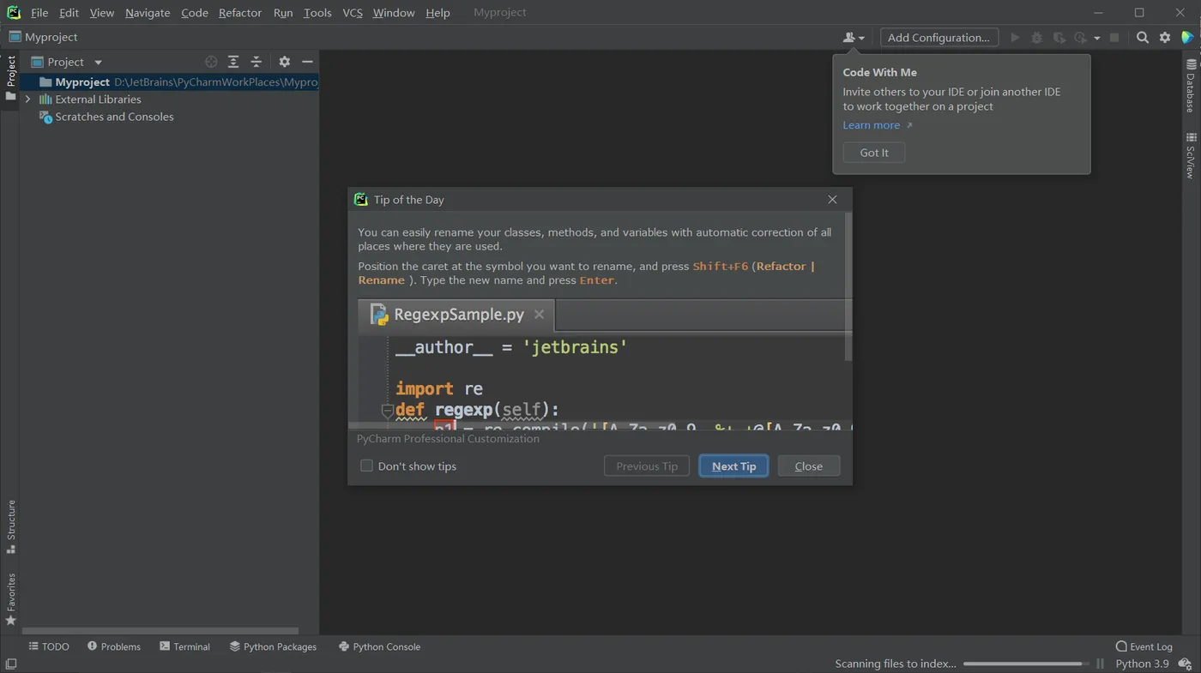Click Got It in Code With Me popup

pyautogui.click(x=874, y=153)
